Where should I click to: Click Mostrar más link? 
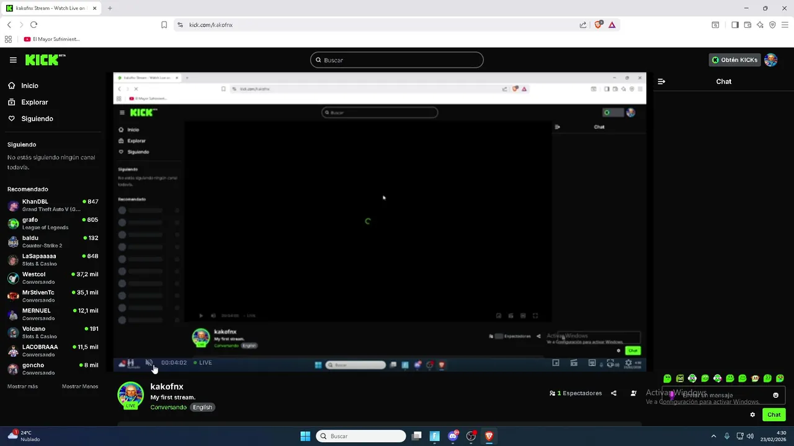22,387
